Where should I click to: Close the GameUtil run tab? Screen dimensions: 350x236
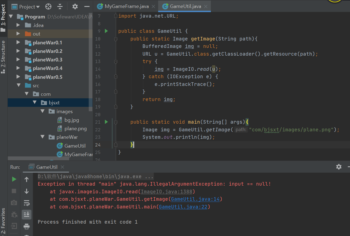tap(62, 167)
